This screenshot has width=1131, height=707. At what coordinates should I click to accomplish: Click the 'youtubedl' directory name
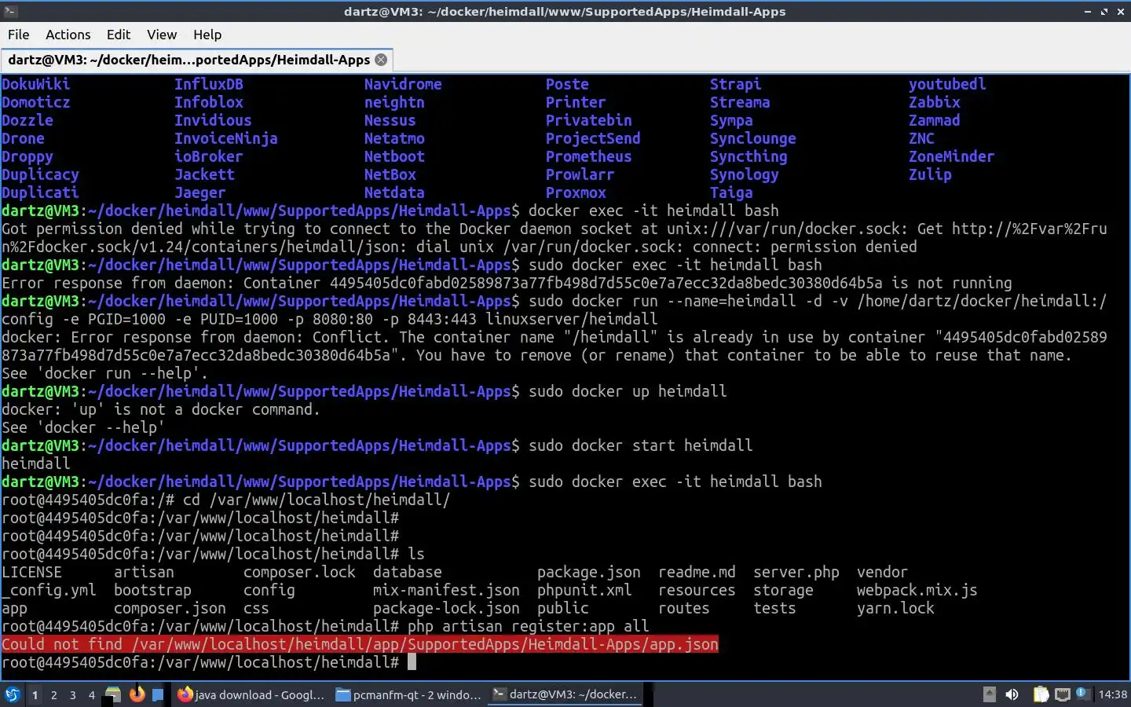point(947,84)
